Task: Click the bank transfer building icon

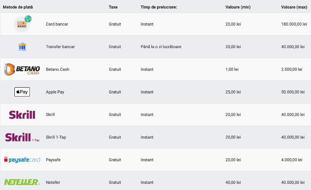Action: coord(22,47)
